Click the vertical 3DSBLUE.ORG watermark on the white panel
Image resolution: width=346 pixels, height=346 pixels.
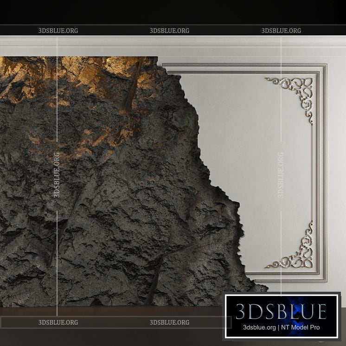tap(281, 175)
